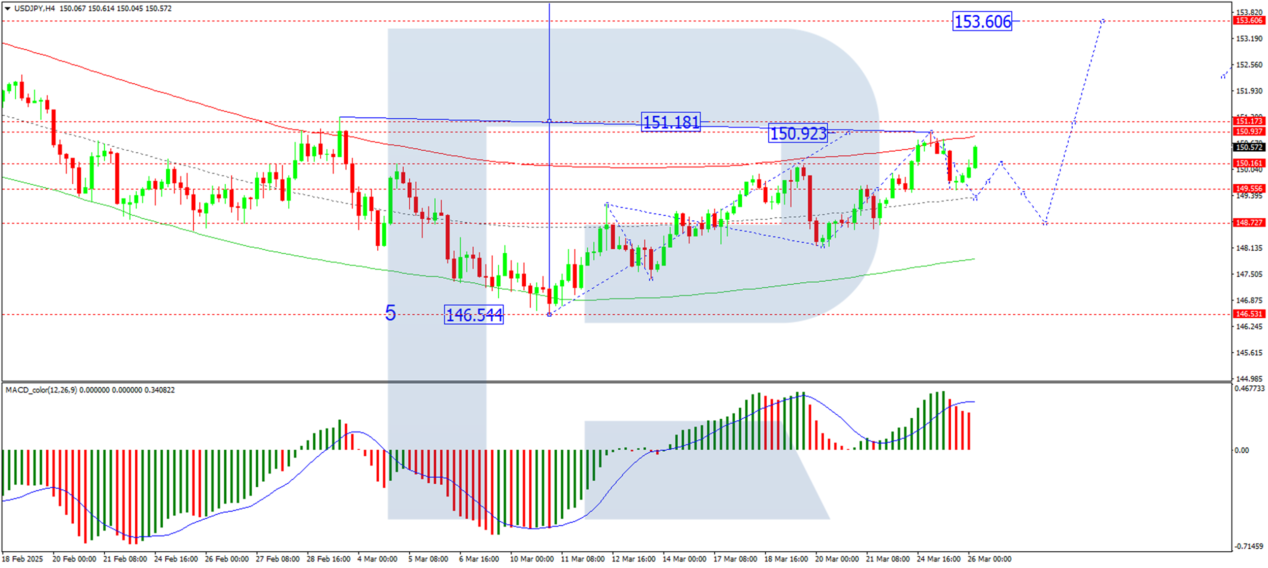
Task: Click the red 149.556 price axis tag
Action: (x=1249, y=188)
